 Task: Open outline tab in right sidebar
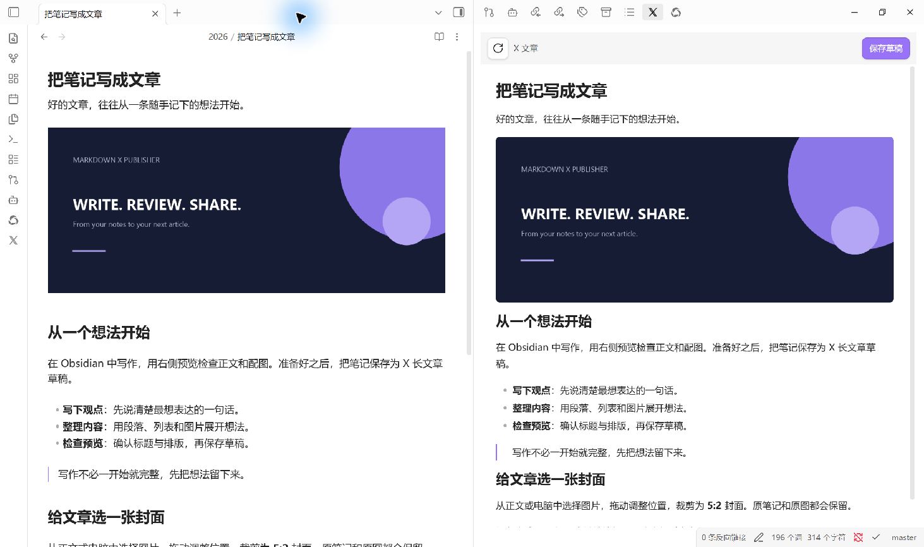pyautogui.click(x=629, y=12)
